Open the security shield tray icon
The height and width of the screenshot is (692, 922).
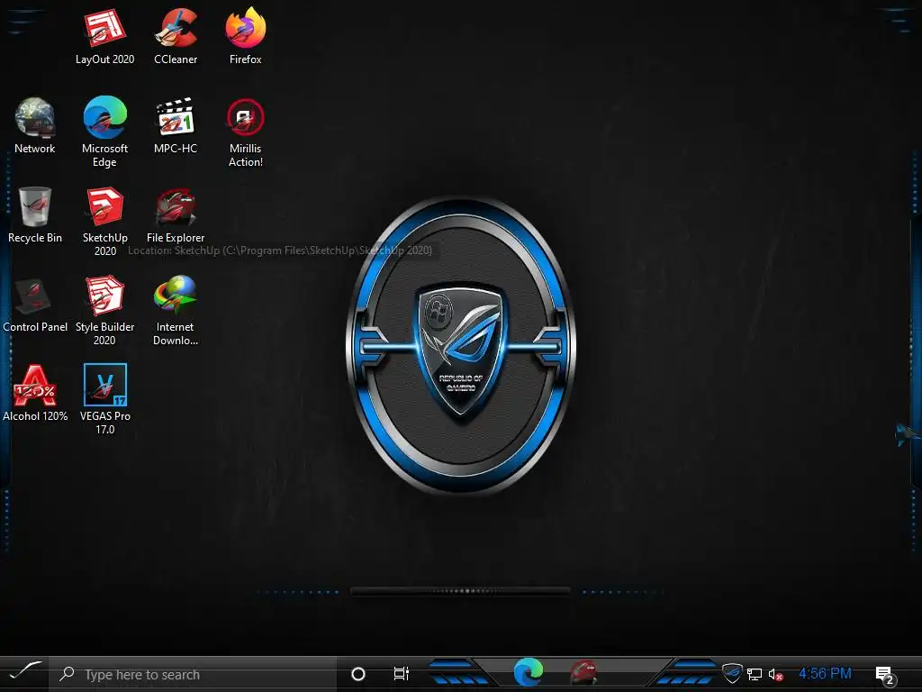pyautogui.click(x=732, y=673)
